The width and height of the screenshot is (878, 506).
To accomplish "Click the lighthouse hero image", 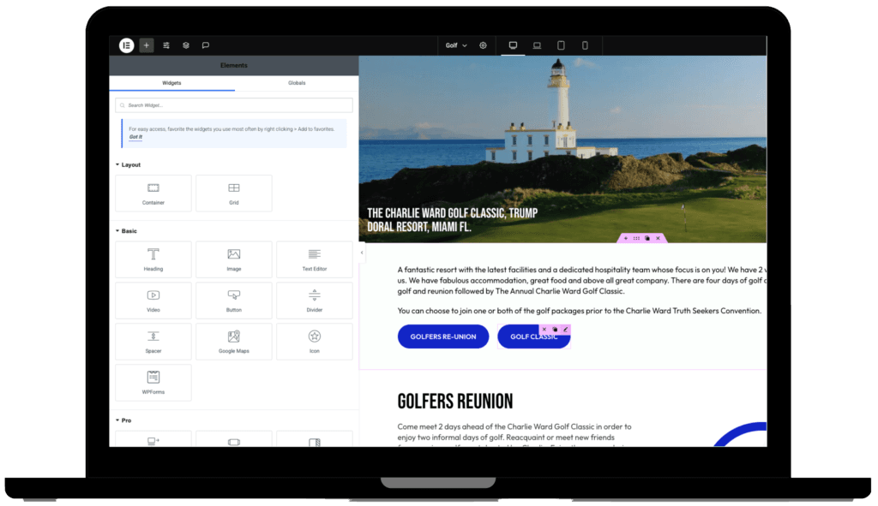I will (562, 149).
